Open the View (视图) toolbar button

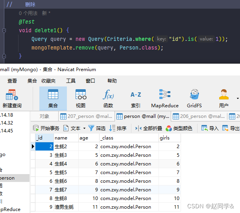point(81,99)
